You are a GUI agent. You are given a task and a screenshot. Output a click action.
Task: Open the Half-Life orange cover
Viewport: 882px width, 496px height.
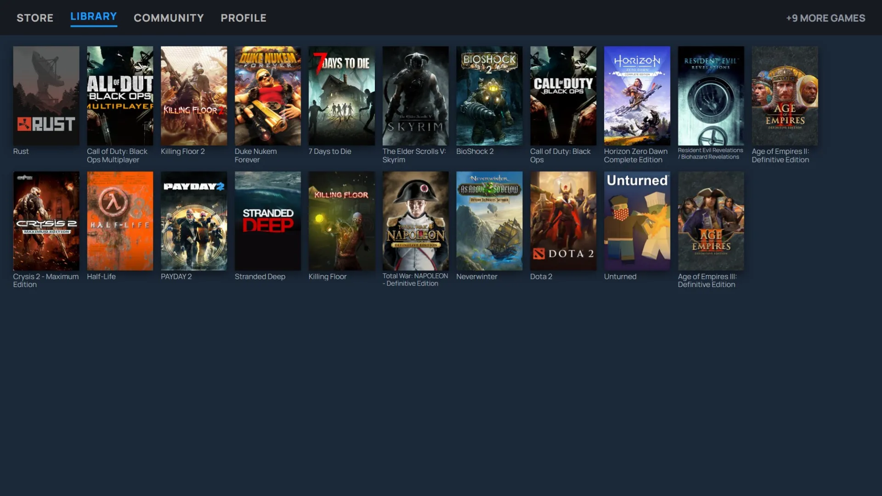120,221
